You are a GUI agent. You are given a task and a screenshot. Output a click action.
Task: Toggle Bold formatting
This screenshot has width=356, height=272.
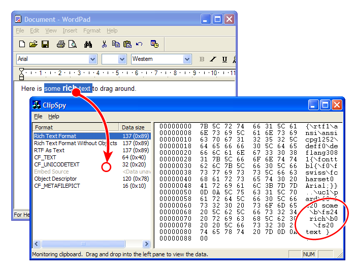tap(202, 59)
